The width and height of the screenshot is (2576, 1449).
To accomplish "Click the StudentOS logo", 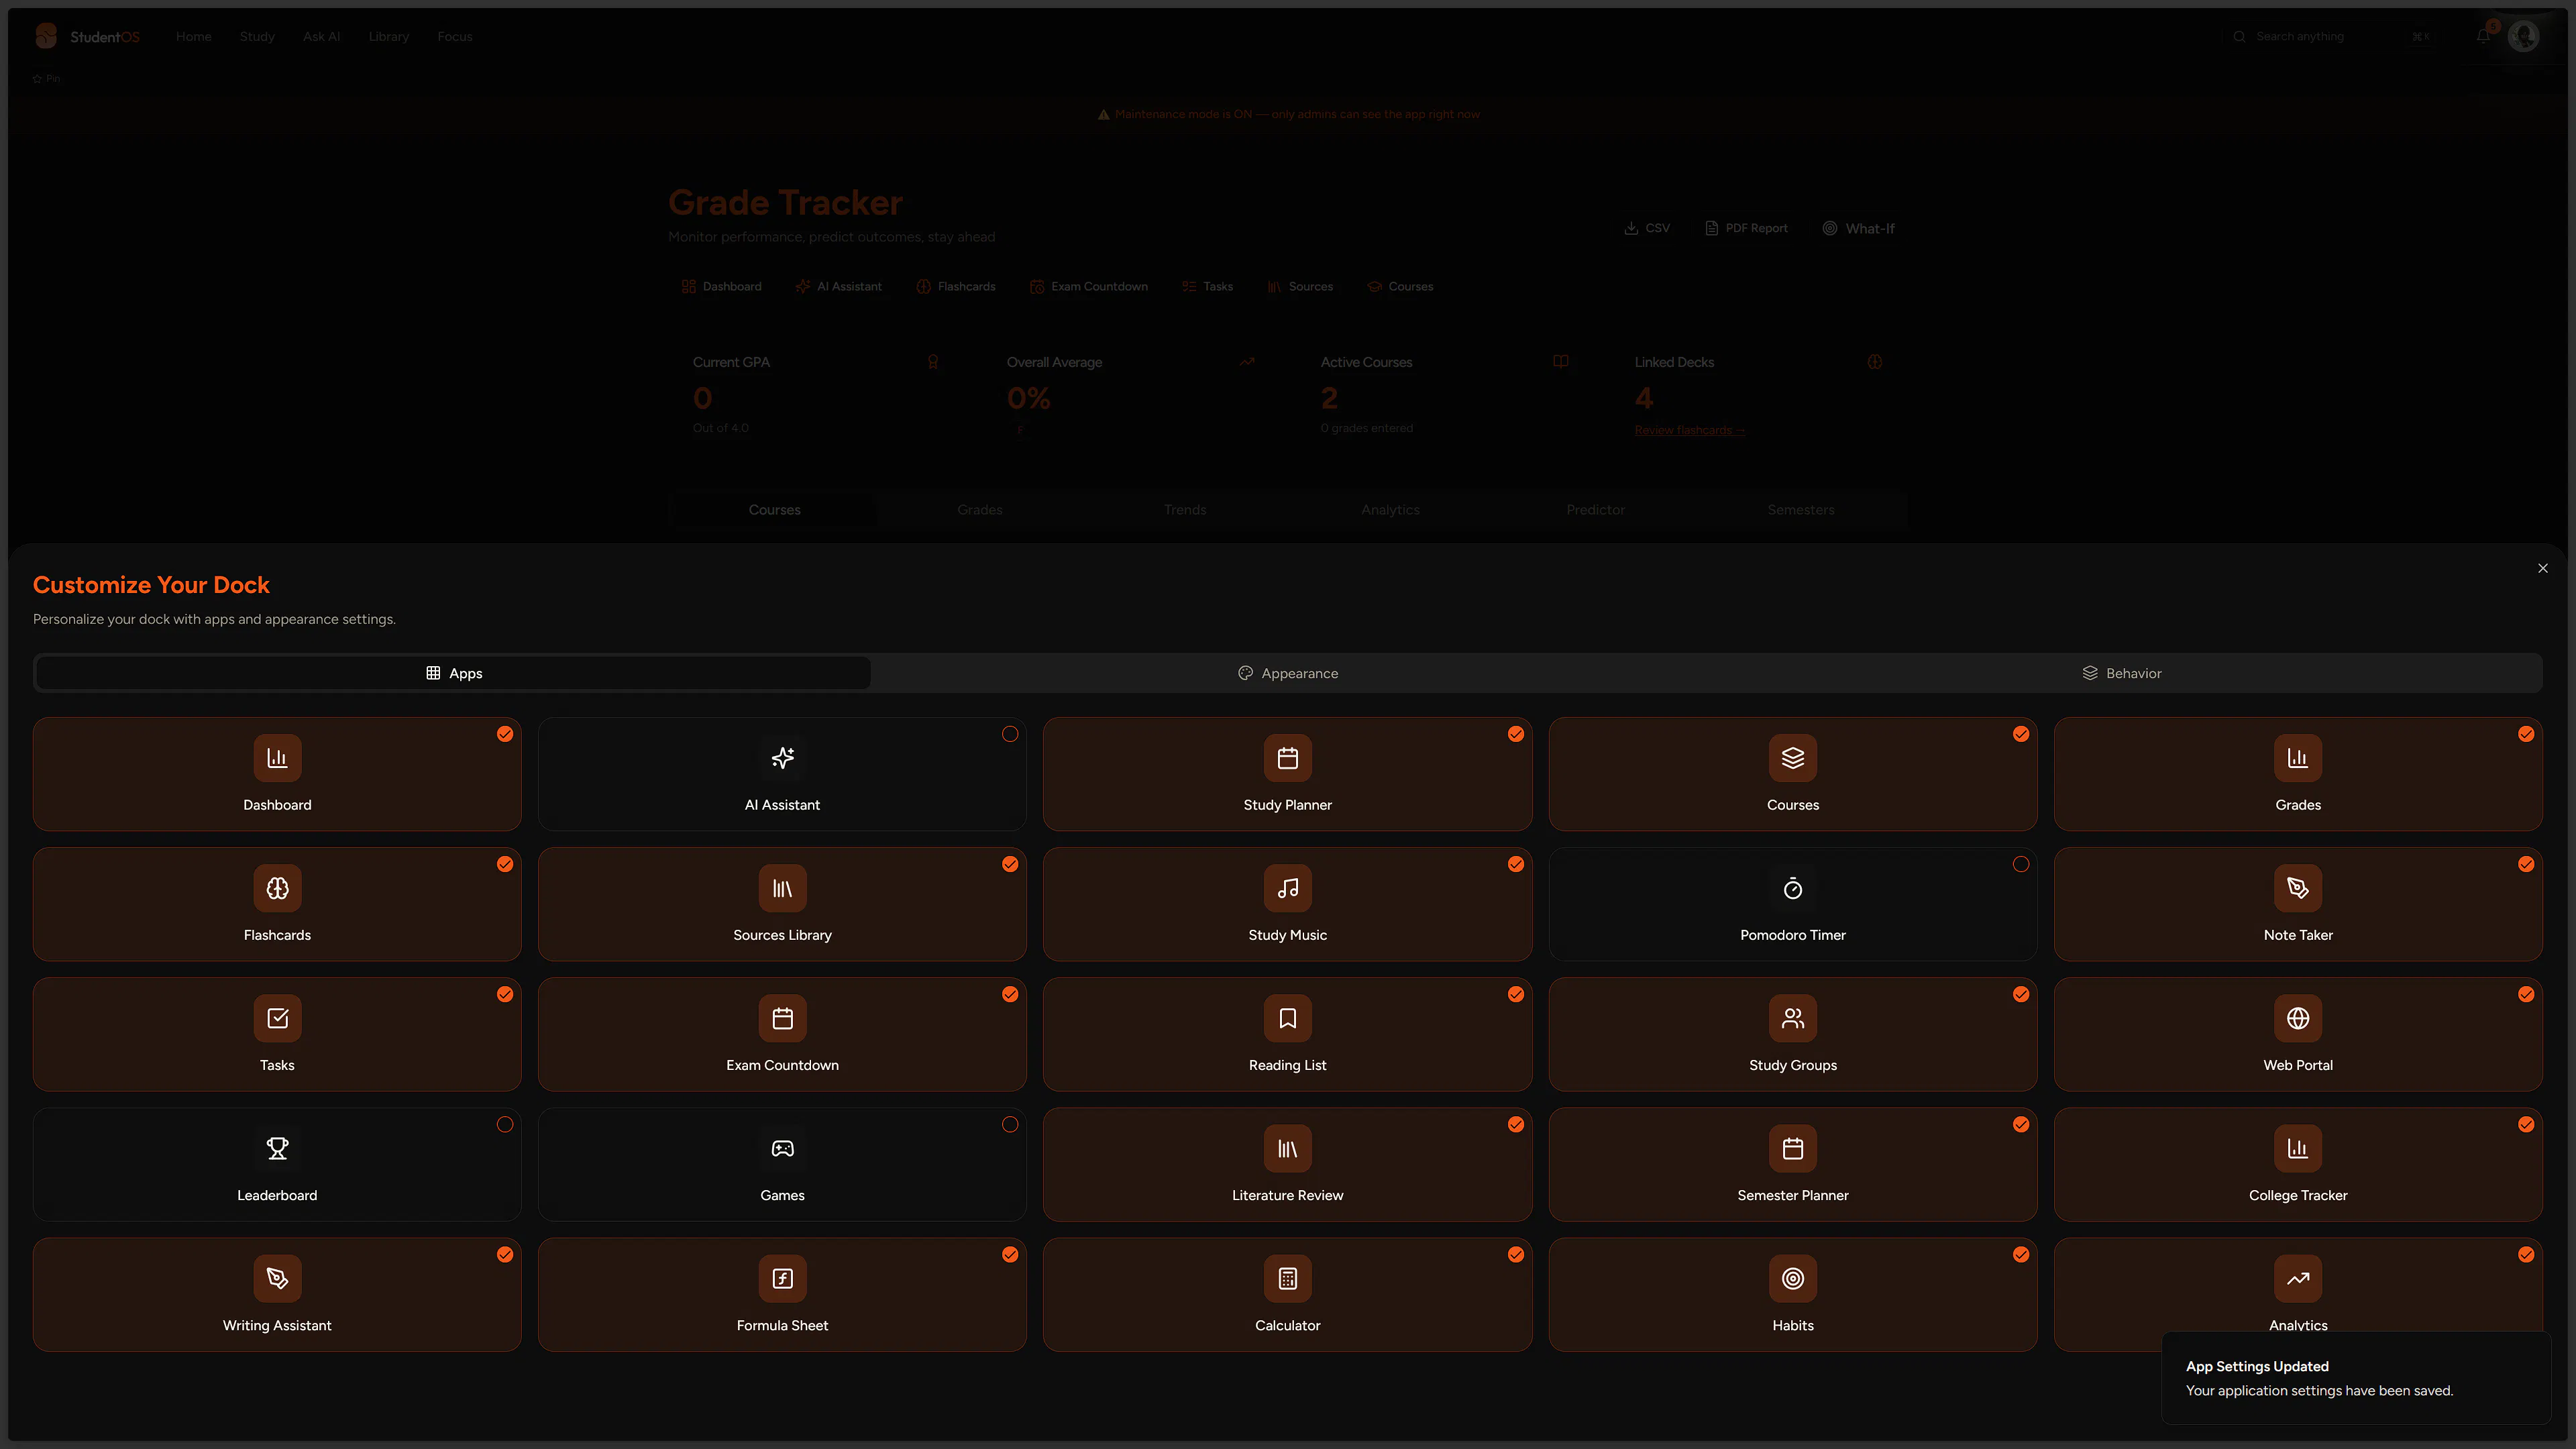I will (x=87, y=36).
